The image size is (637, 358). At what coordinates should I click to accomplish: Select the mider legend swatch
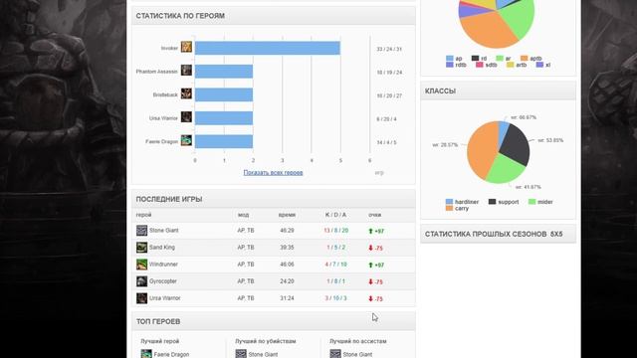[531, 202]
